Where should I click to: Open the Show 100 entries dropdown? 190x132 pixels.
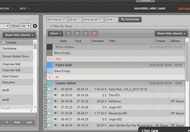[x=25, y=26]
